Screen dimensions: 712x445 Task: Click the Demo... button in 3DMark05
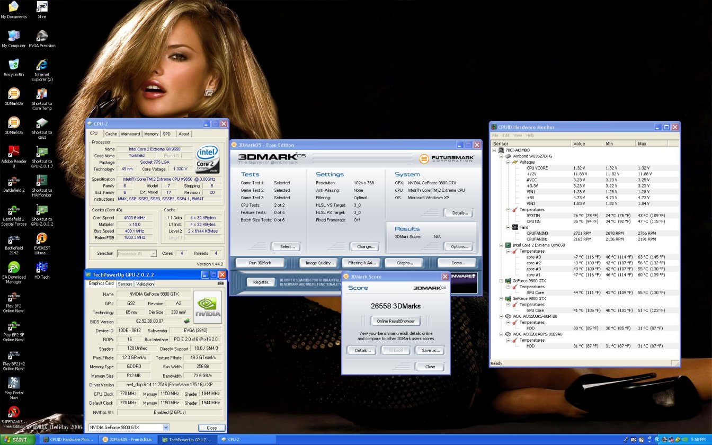(457, 263)
